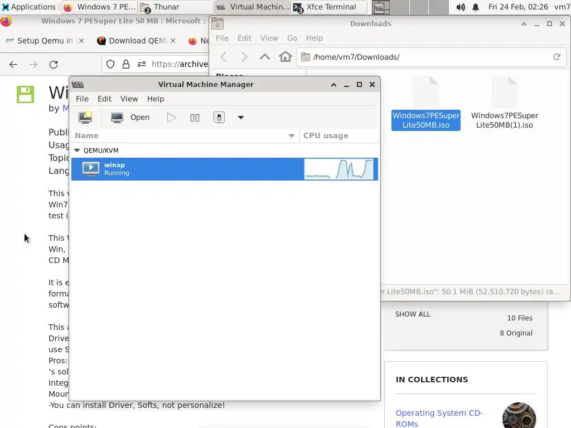The height and width of the screenshot is (428, 571).
Task: Open the volume control icon
Action: 460,7
